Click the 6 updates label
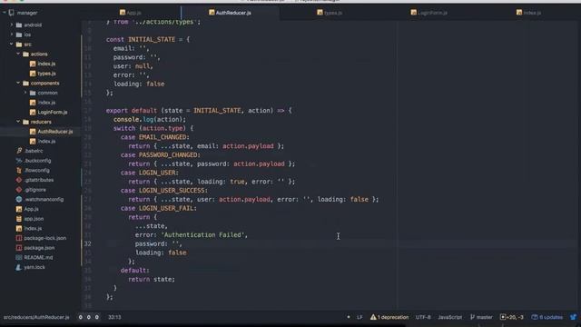Viewport: 581px width, 327px height. pyautogui.click(x=551, y=317)
